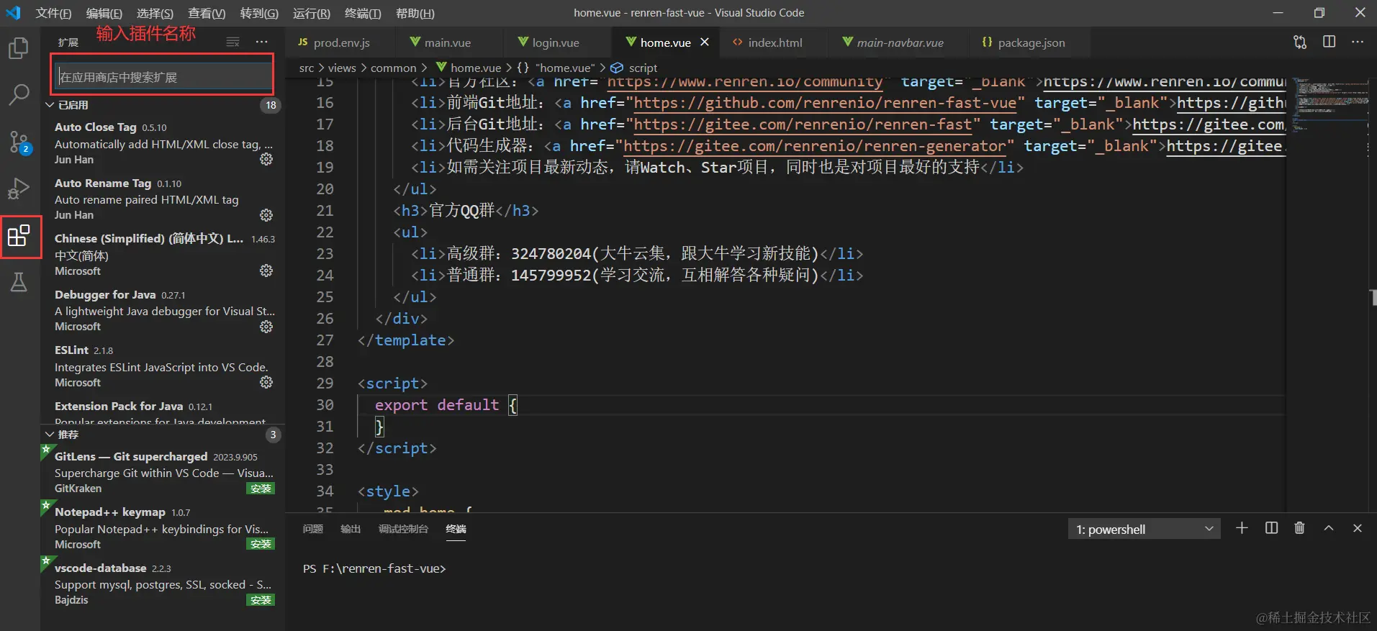Click the editor minimap
This screenshot has height=631, width=1377.
tap(1330, 106)
